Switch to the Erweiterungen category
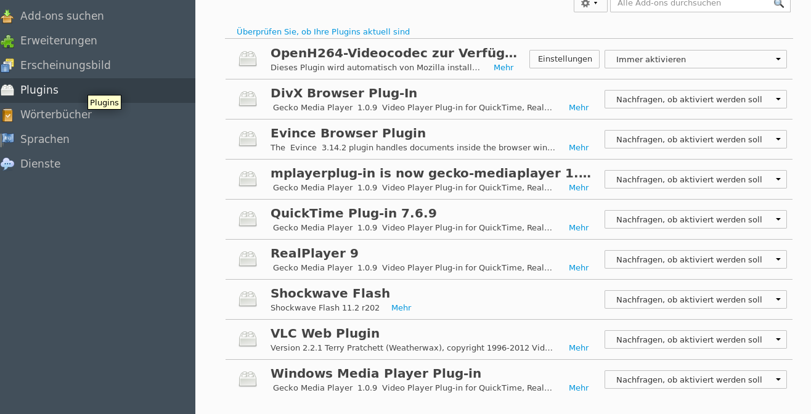Screen dimensions: 811x414 point(97,41)
